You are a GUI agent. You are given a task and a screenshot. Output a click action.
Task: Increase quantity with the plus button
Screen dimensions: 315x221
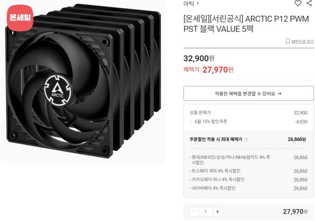point(217,211)
